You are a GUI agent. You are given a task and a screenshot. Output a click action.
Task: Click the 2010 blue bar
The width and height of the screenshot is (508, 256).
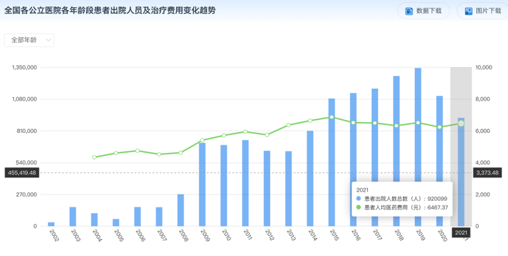224,186
